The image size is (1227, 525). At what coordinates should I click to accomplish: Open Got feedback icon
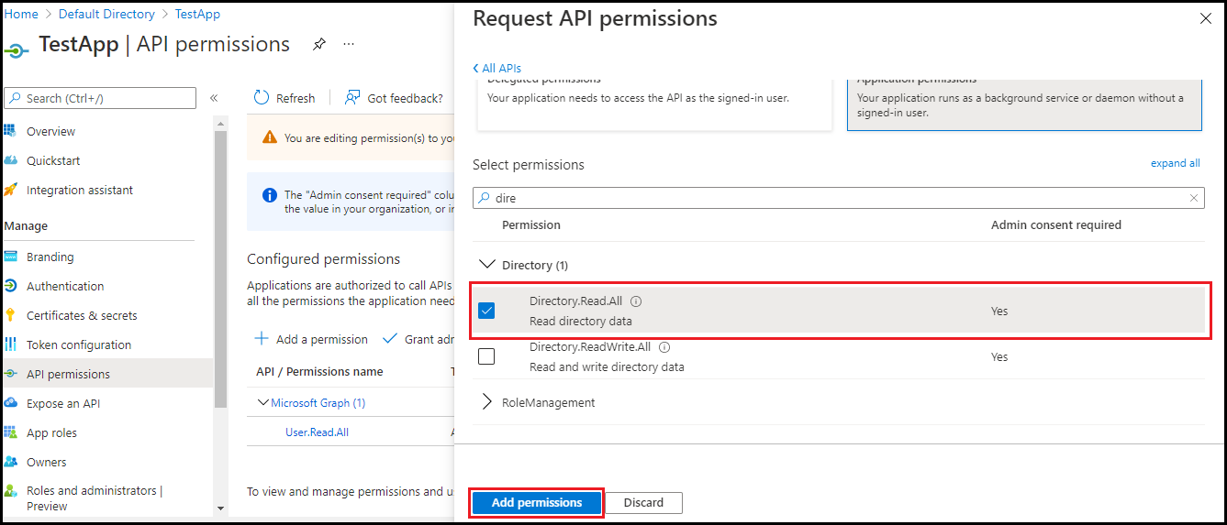point(351,98)
